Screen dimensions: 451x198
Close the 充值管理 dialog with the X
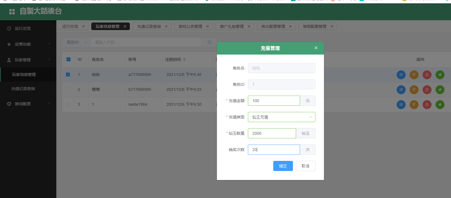click(x=316, y=48)
